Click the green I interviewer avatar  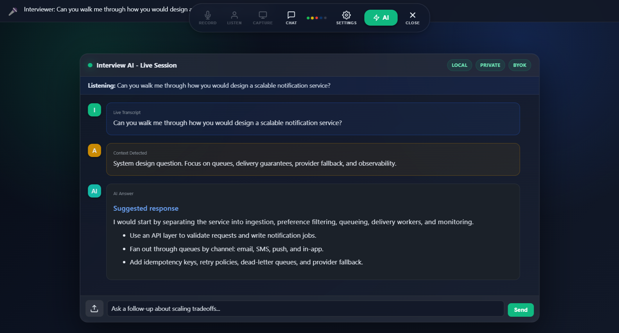pos(94,110)
